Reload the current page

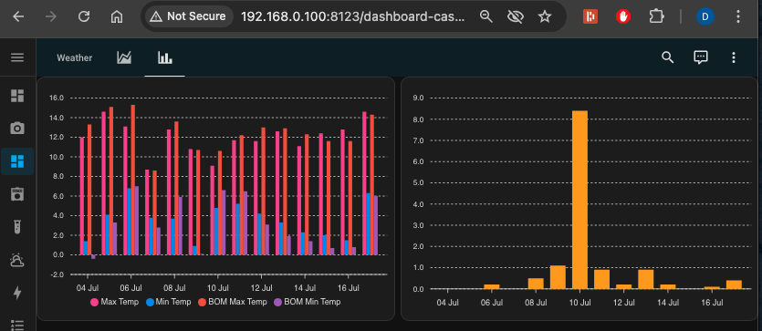click(x=84, y=17)
